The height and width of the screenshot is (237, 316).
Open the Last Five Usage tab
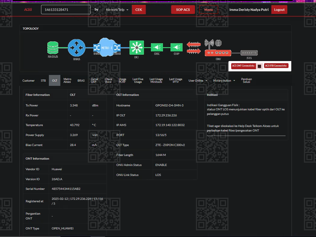138,80
